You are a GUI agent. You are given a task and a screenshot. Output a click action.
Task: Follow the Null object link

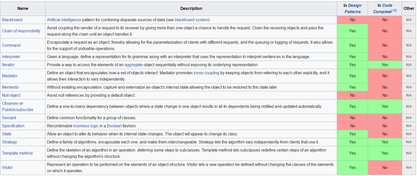click(x=11, y=95)
